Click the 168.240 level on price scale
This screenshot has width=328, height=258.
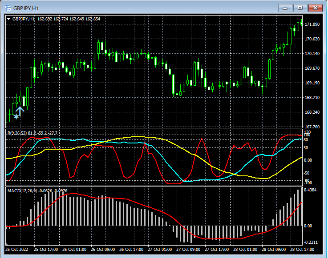(312, 112)
